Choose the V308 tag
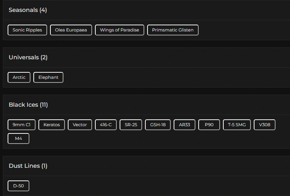This screenshot has height=196, width=290. click(x=265, y=125)
